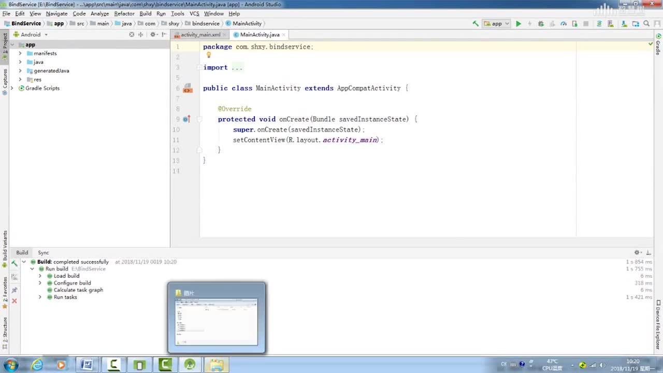
Task: Click the Apply Changes lightning icon
Action: click(x=529, y=24)
